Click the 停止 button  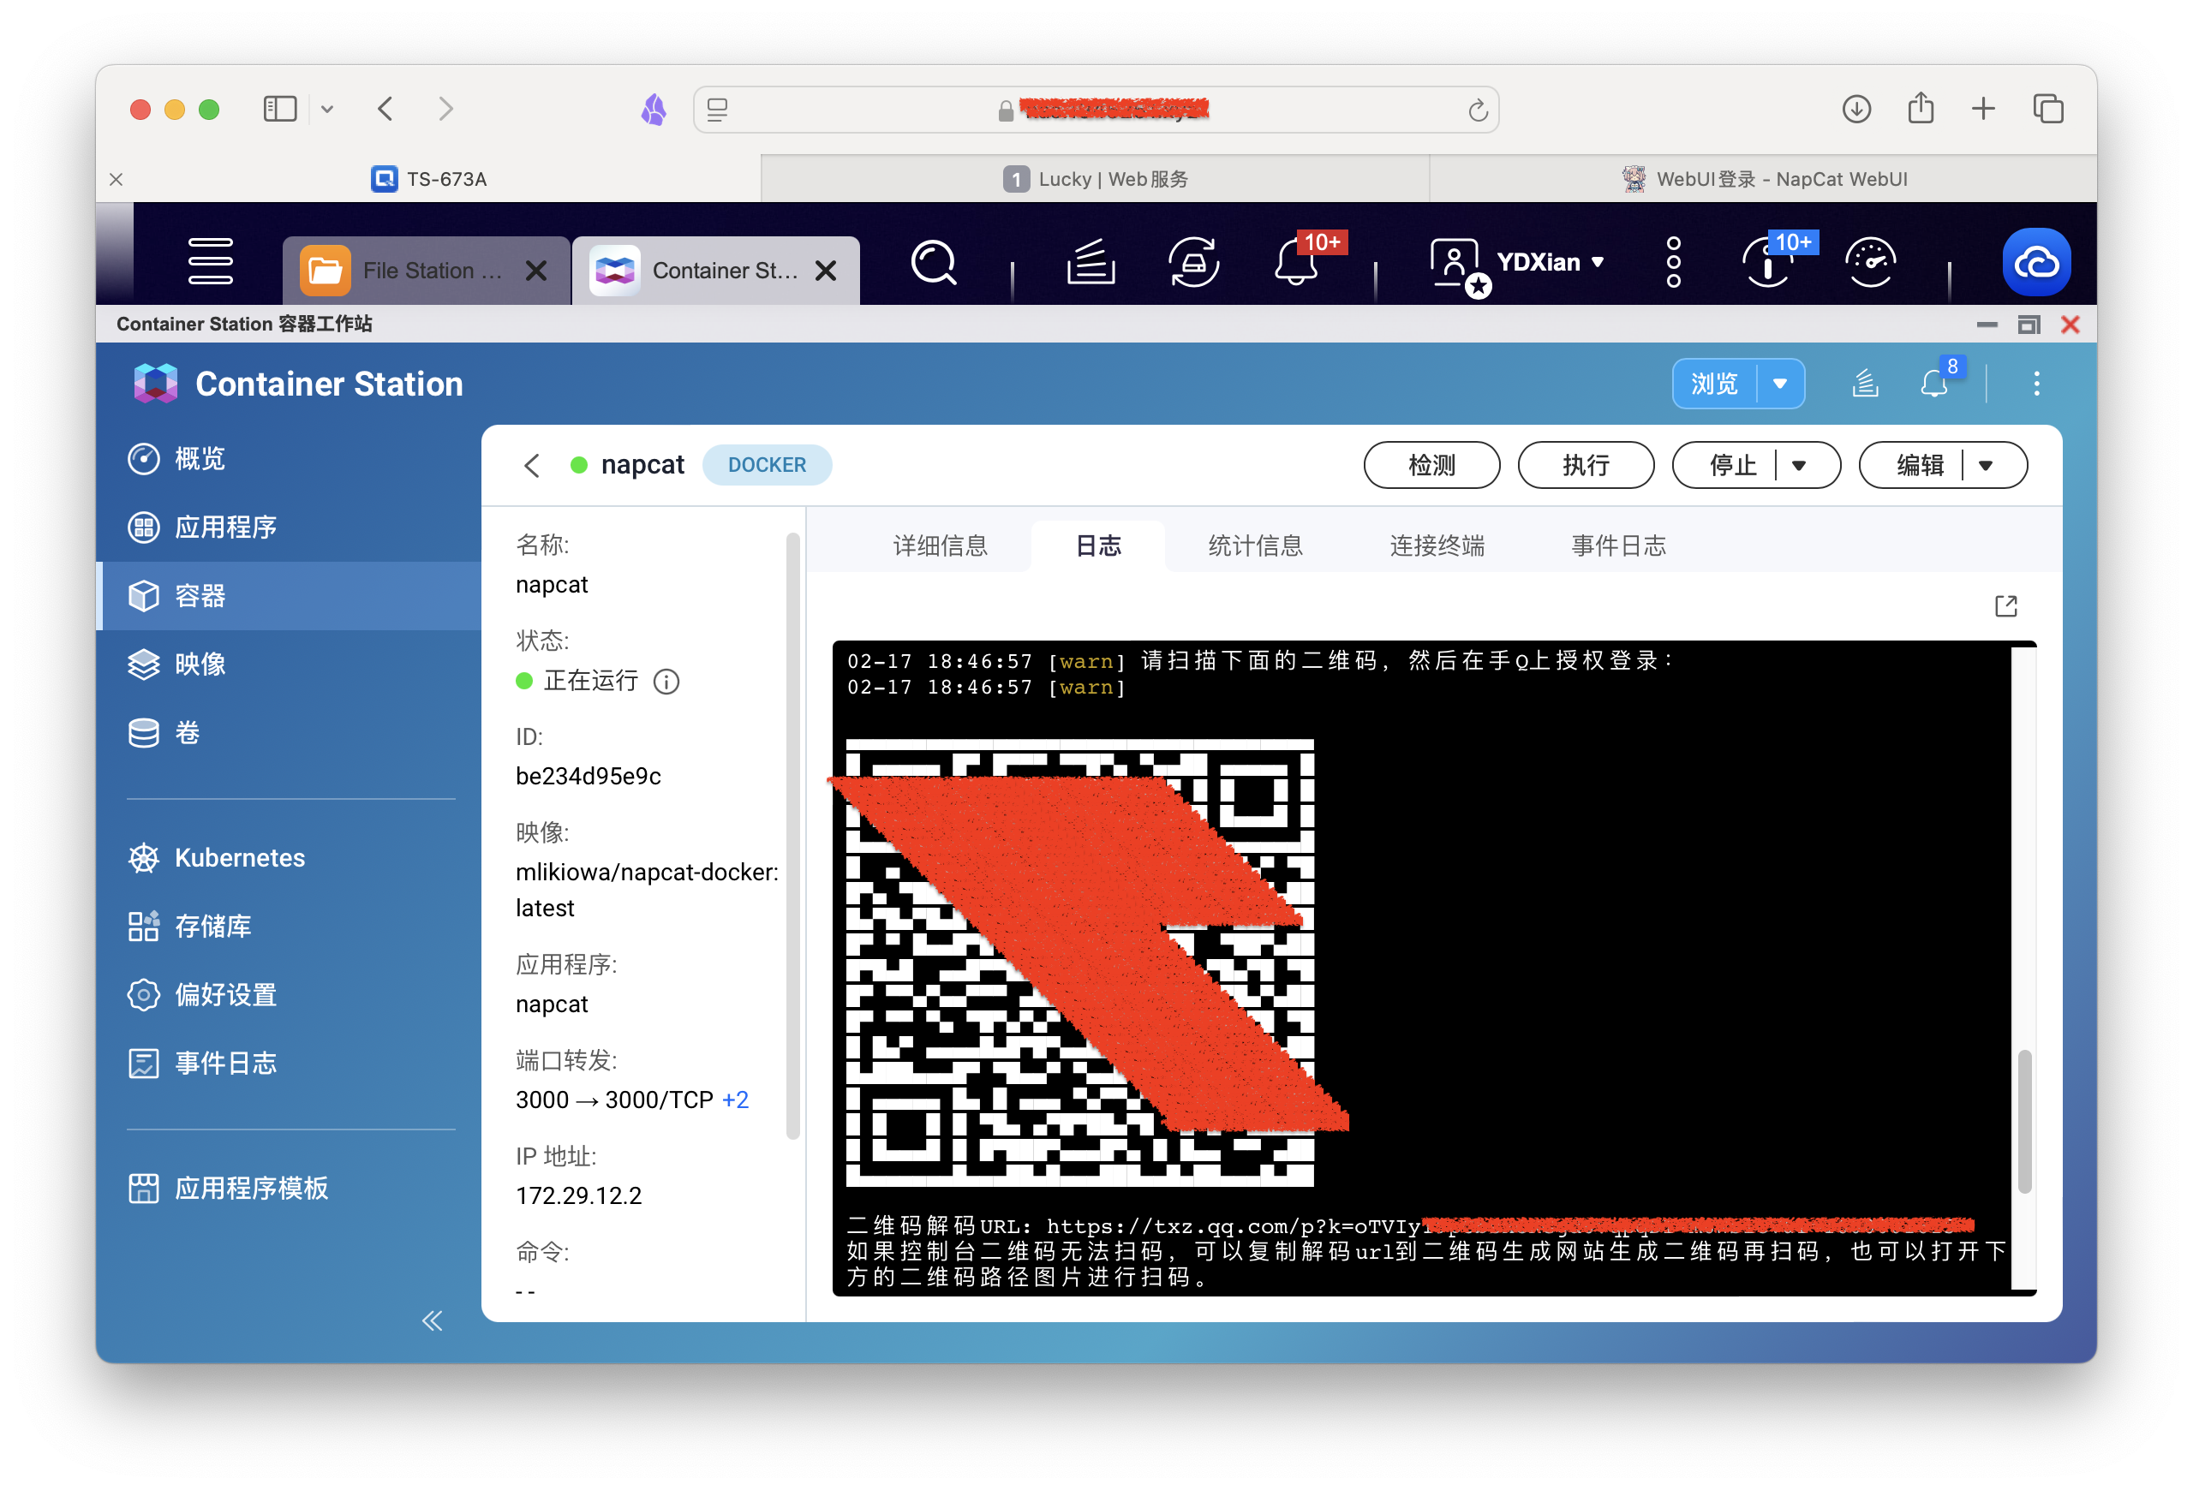1732,465
